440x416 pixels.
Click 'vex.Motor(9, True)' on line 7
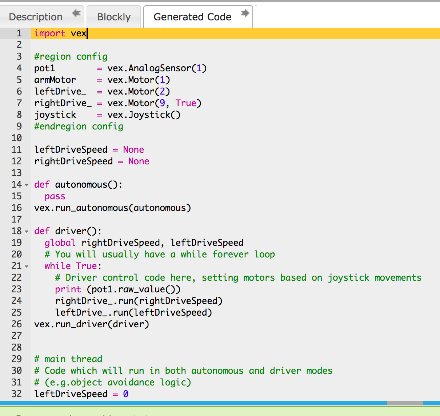(x=155, y=103)
